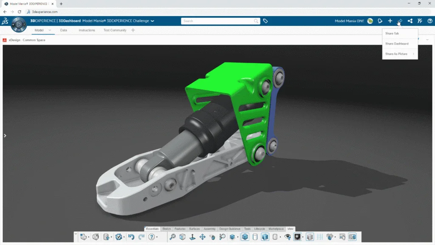Expand the left side panel arrow
Viewport: 435px width, 245px height.
(5, 136)
